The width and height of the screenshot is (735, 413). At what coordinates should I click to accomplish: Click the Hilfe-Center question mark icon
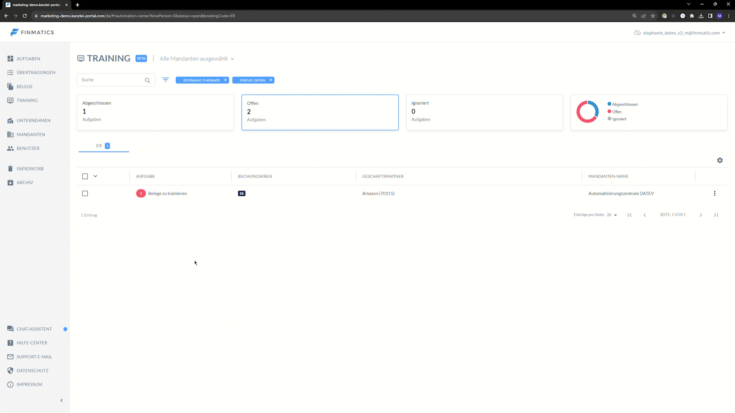click(10, 343)
